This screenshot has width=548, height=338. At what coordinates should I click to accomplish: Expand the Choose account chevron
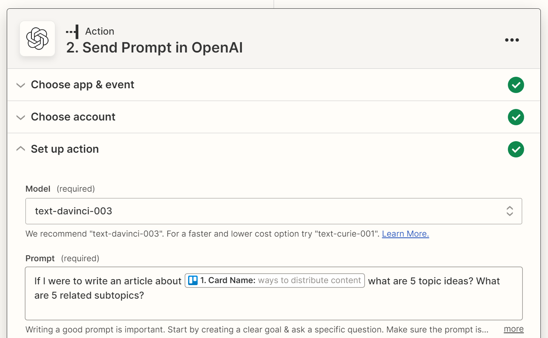point(20,117)
